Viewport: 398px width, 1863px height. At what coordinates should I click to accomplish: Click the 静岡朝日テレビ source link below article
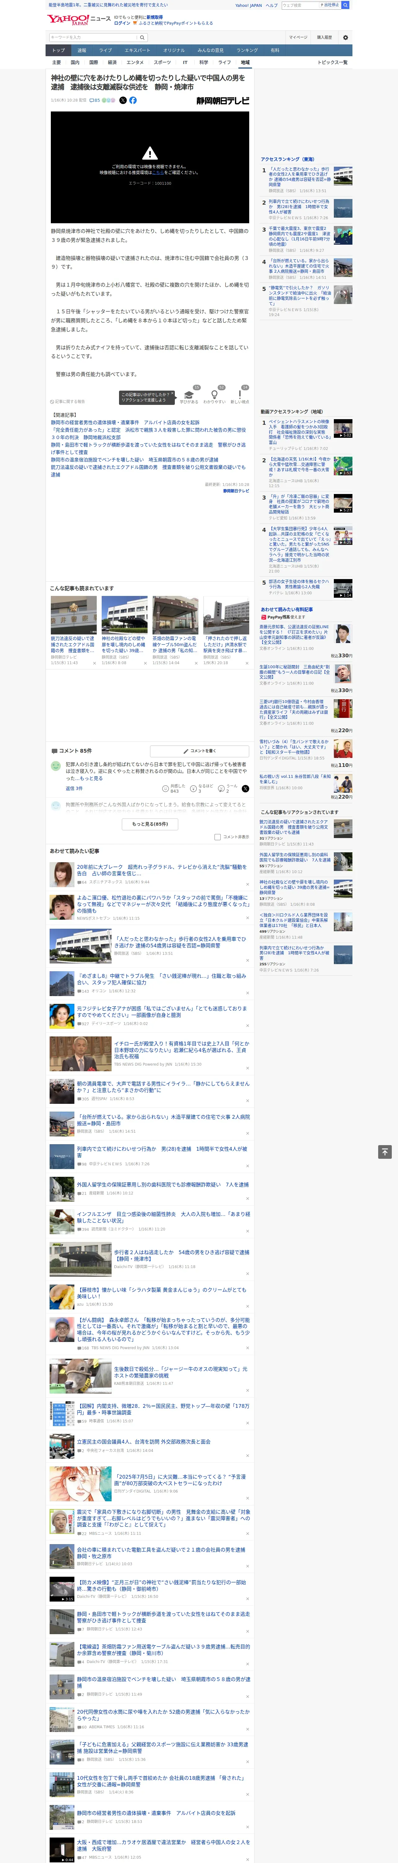tap(236, 491)
